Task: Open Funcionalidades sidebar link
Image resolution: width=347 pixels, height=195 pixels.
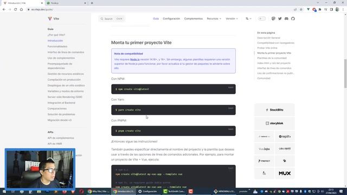Action: coord(57,47)
